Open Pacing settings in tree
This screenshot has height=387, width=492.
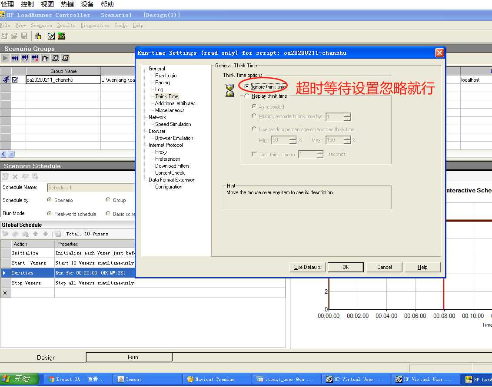coord(162,83)
